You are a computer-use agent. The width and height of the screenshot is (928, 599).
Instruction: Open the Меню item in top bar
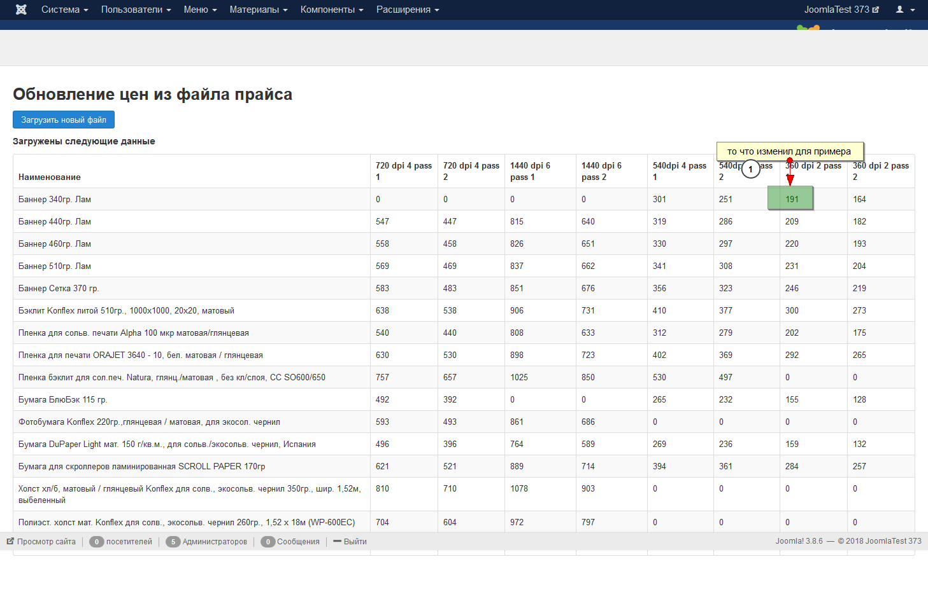pyautogui.click(x=200, y=10)
